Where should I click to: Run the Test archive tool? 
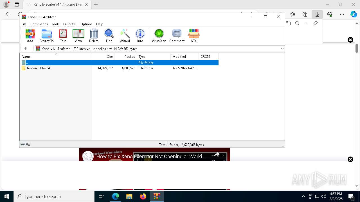pyautogui.click(x=63, y=36)
